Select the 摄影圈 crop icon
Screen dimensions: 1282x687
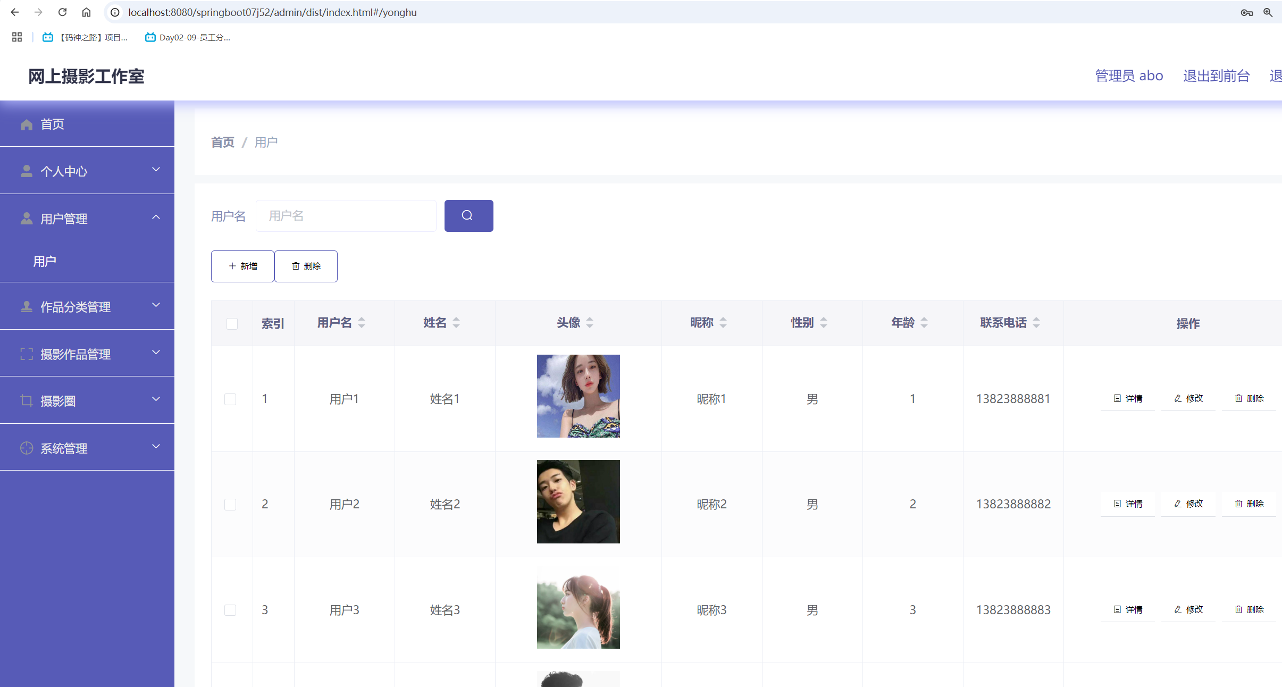(26, 400)
